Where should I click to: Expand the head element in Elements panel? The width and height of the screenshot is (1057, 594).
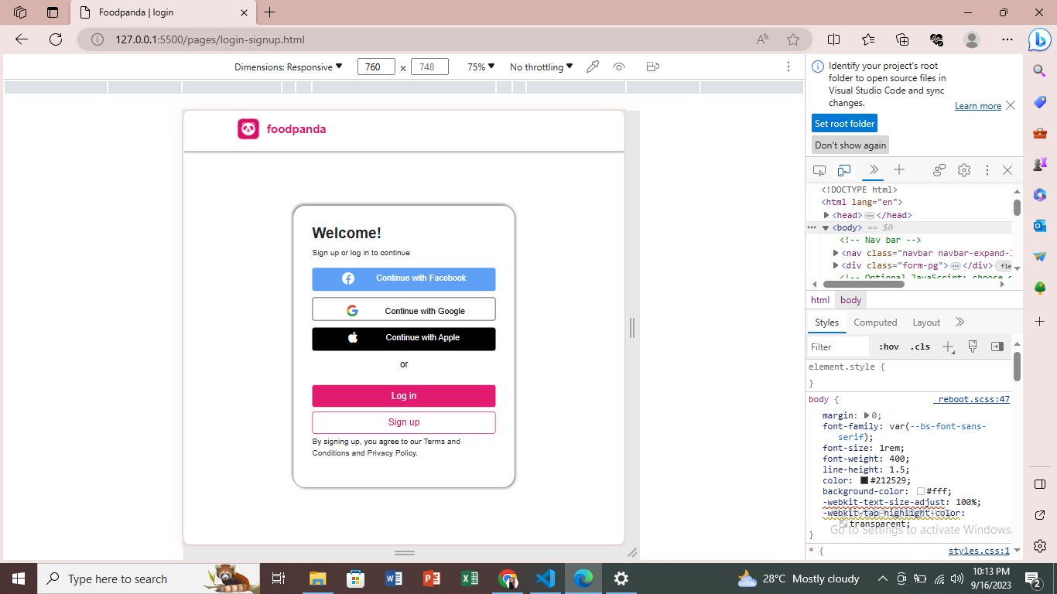click(x=827, y=215)
